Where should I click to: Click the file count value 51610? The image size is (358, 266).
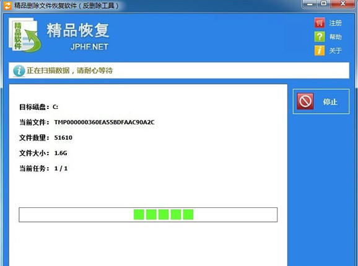click(63, 138)
